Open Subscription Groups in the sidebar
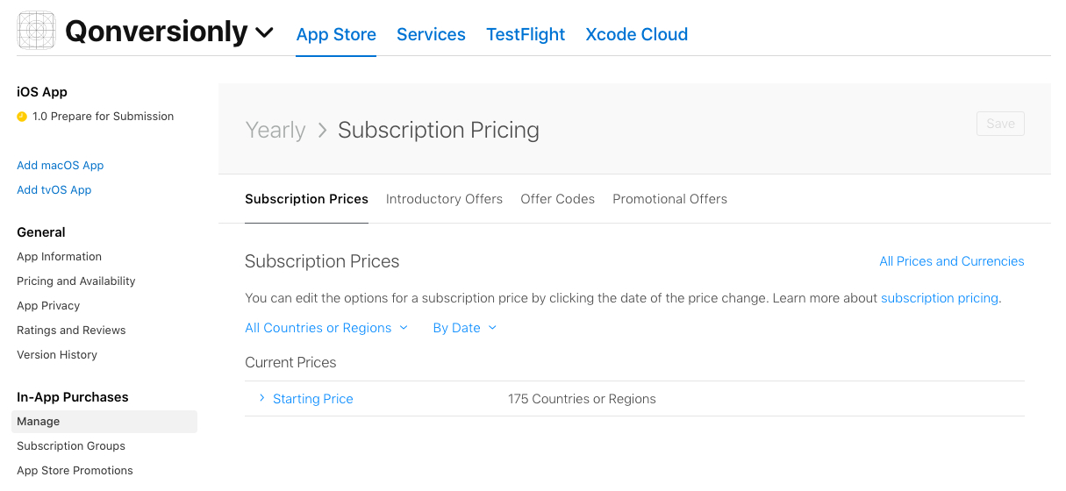The width and height of the screenshot is (1066, 491). (x=71, y=446)
